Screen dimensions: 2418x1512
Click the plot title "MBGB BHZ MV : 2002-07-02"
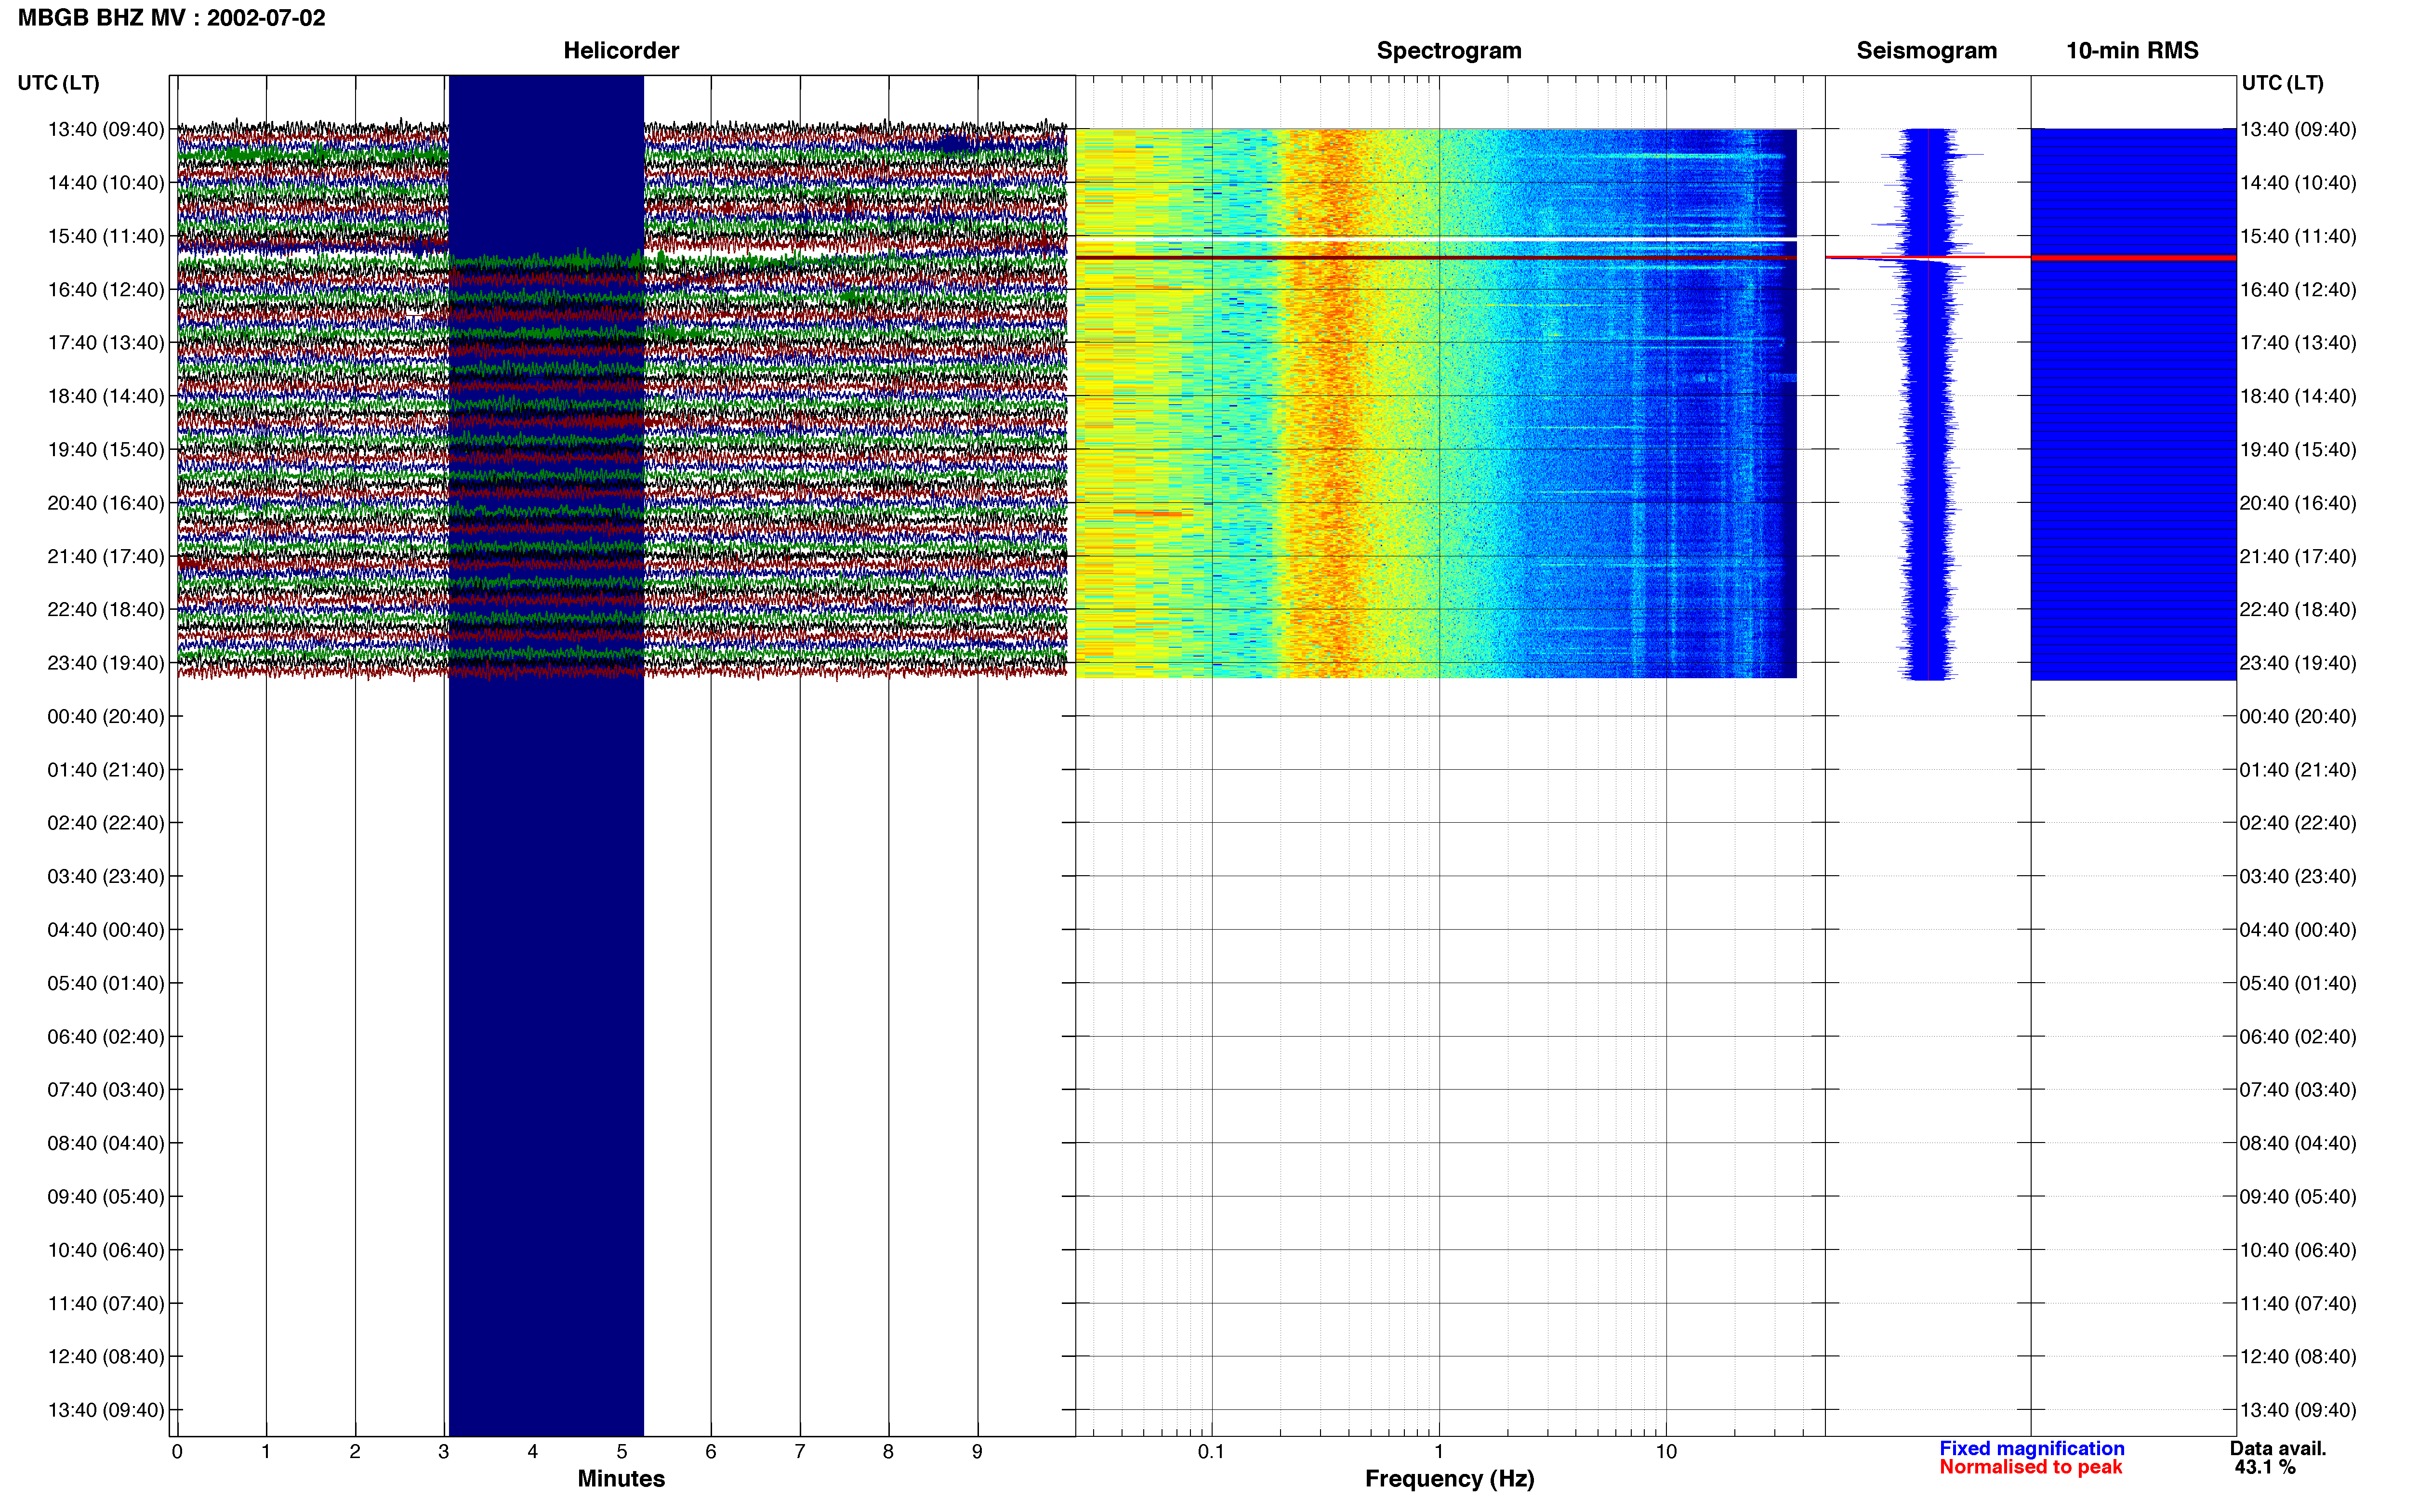172,18
